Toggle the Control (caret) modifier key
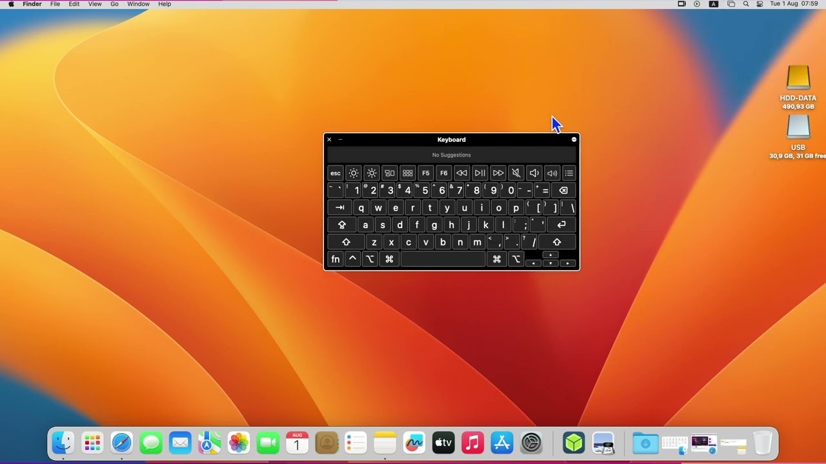Screen dimensions: 826x464 click(x=352, y=259)
